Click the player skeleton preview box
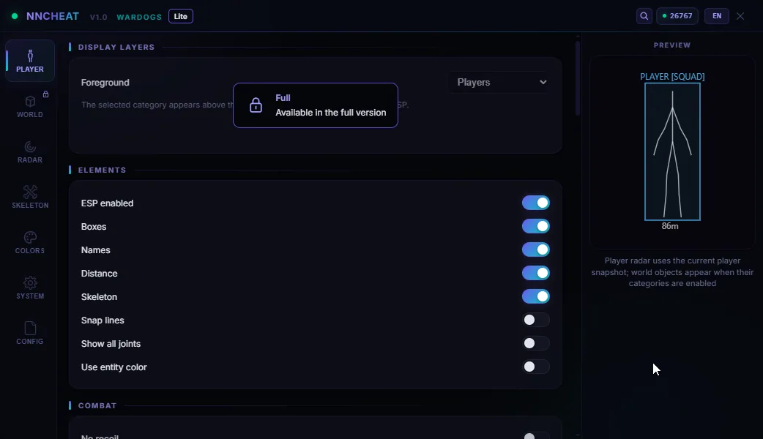The width and height of the screenshot is (763, 439). (x=672, y=151)
